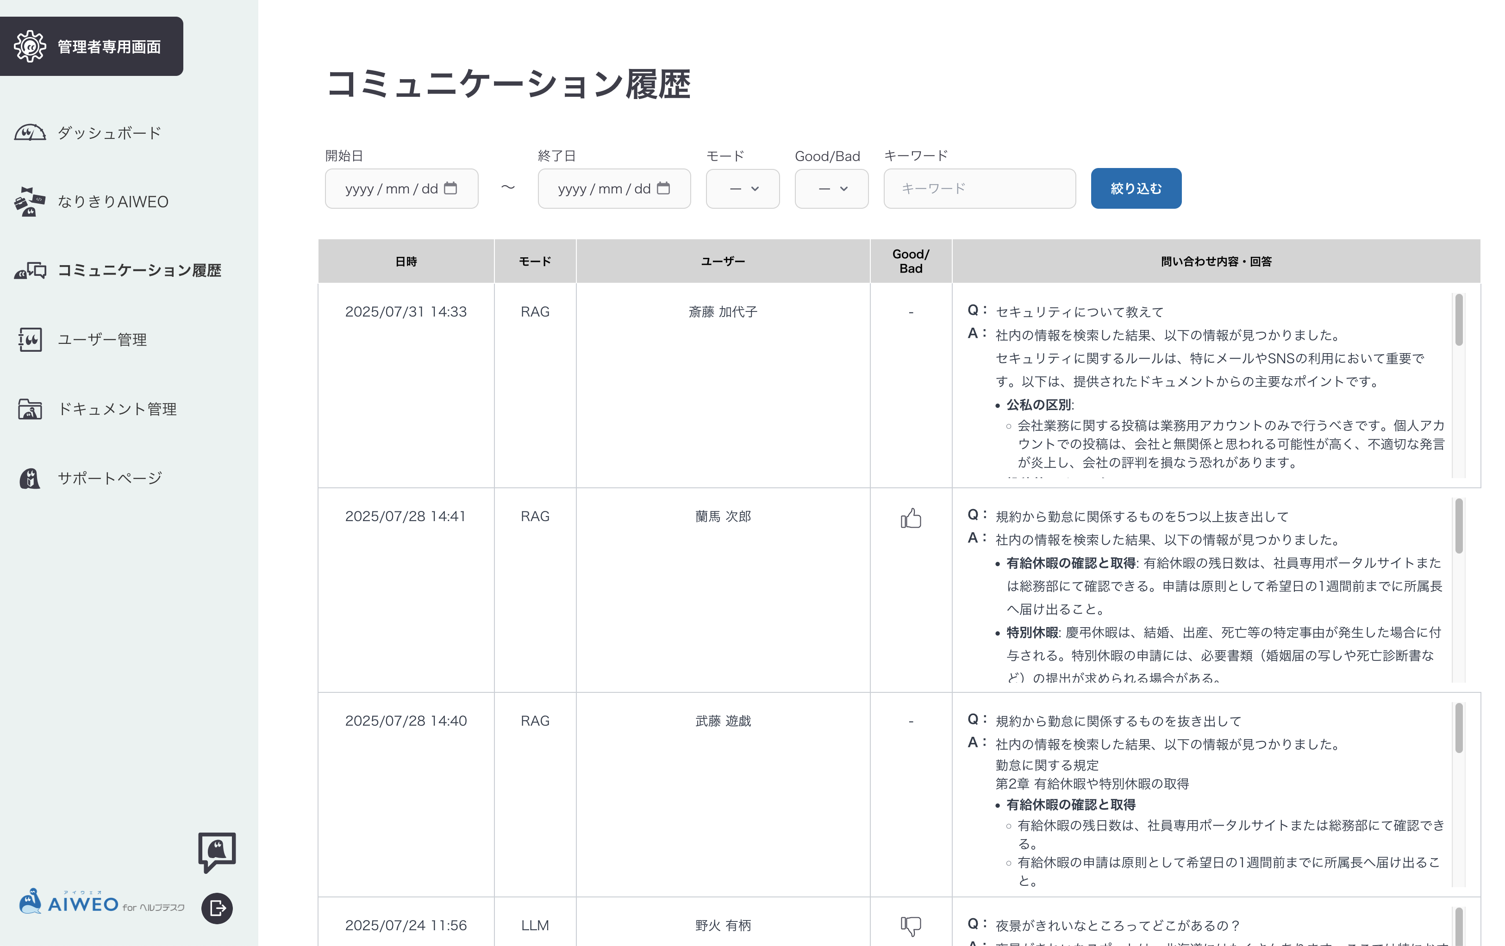Click question セキュリティについて教えて
The height and width of the screenshot is (946, 1505).
[1080, 312]
